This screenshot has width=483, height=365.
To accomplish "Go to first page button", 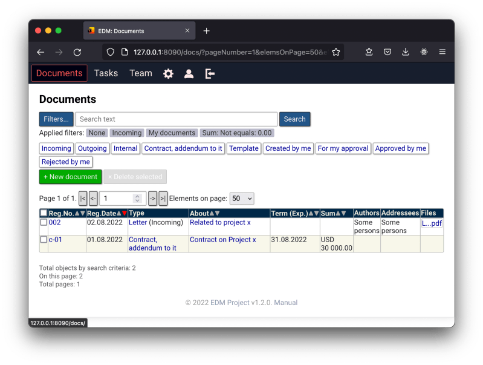I will (x=83, y=199).
